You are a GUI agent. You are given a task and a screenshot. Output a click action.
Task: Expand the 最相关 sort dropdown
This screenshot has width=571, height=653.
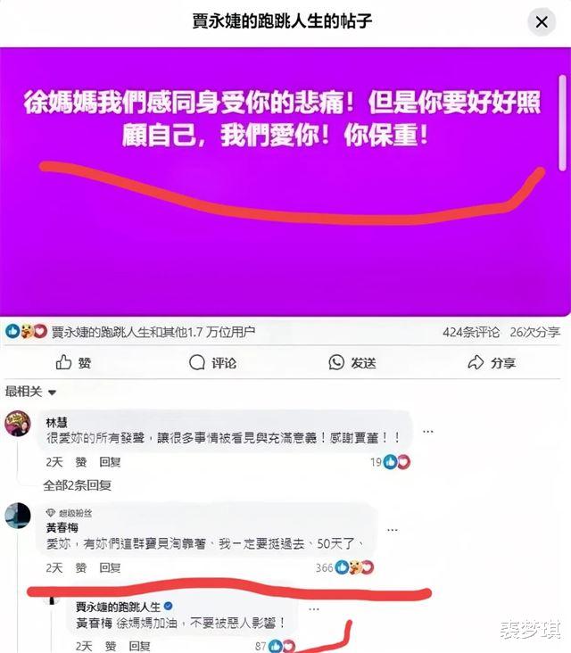pos(30,392)
